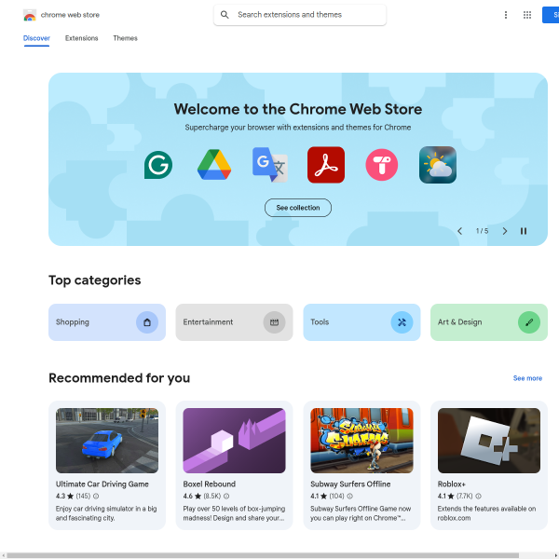Click the Search extensions and themes field
This screenshot has width=559, height=559.
300,15
